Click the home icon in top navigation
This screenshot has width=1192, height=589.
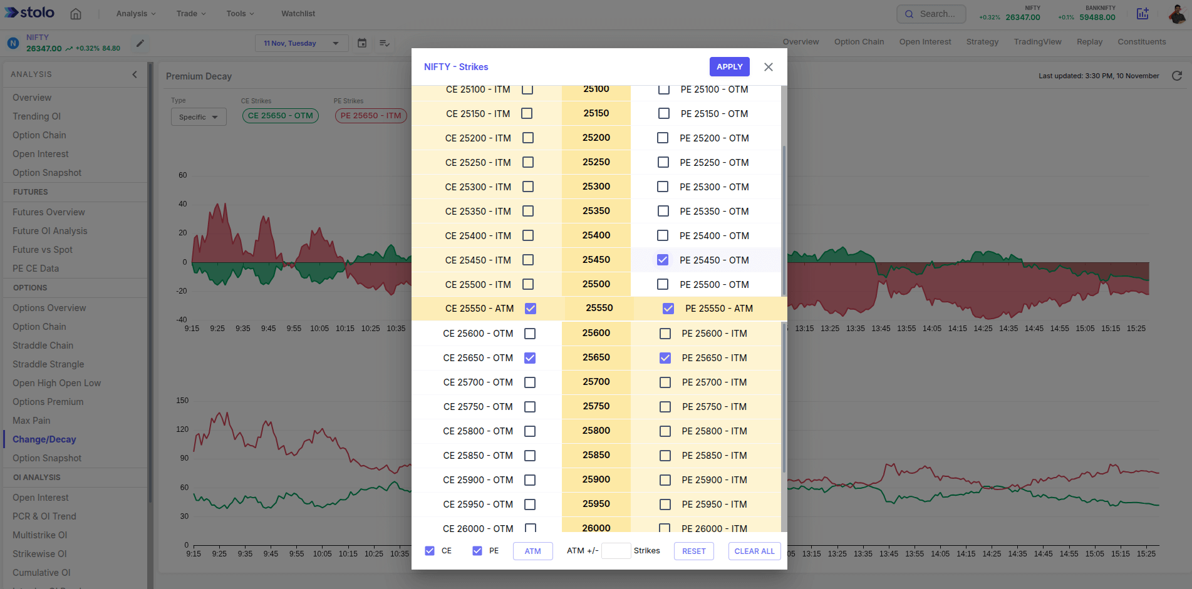76,14
